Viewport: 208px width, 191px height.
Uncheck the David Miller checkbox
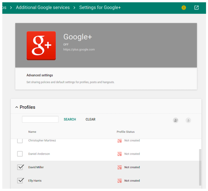(x=20, y=167)
